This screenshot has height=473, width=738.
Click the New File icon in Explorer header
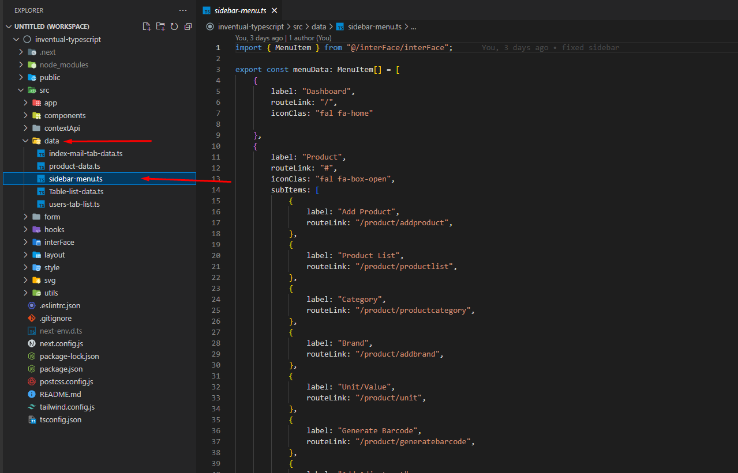coord(147,27)
